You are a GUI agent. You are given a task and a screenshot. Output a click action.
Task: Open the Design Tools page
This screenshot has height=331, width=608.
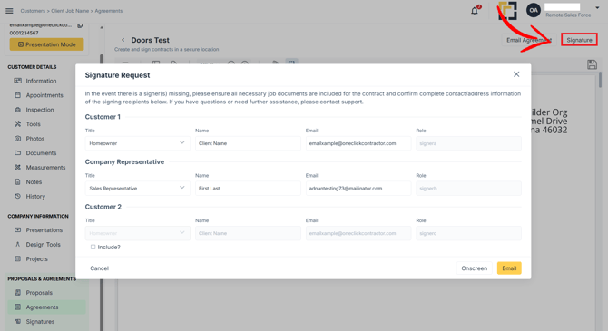pyautogui.click(x=43, y=245)
